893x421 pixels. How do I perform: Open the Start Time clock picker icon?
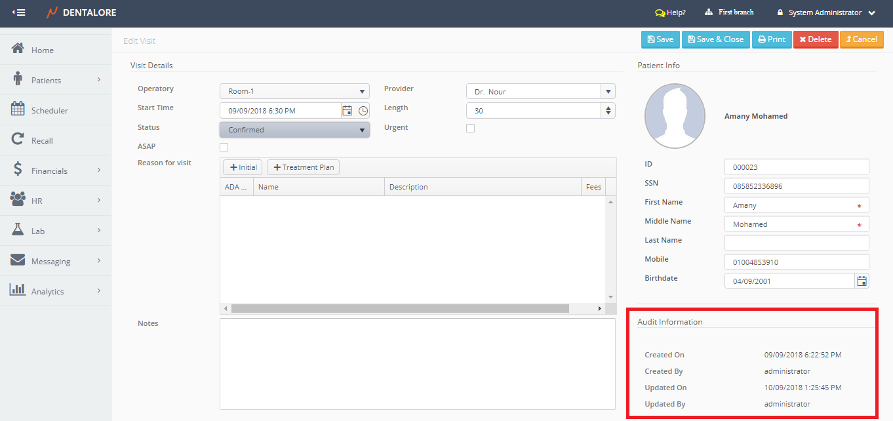363,111
